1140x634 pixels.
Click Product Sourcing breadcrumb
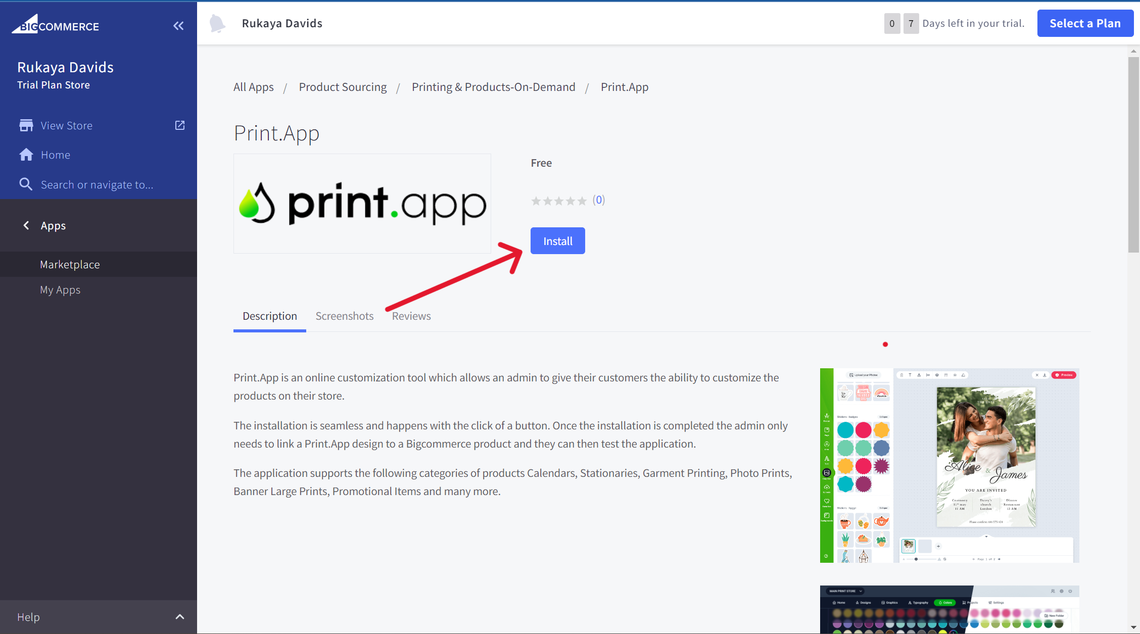[343, 87]
